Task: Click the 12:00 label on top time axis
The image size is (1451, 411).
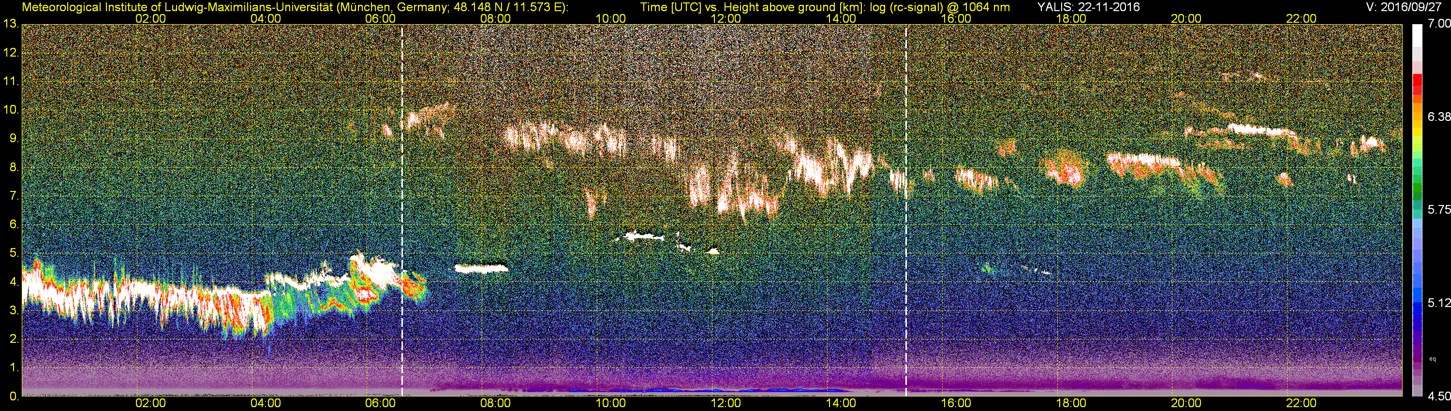Action: 725,18
